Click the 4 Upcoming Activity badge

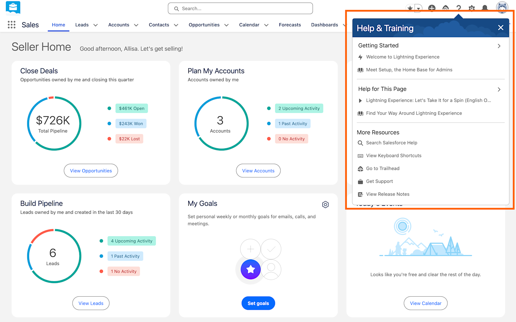coord(132,241)
